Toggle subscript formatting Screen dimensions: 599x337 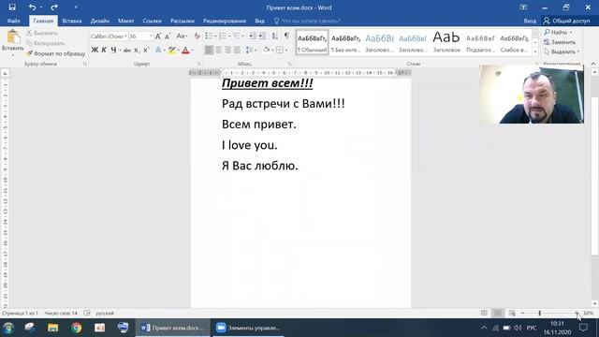(x=137, y=50)
